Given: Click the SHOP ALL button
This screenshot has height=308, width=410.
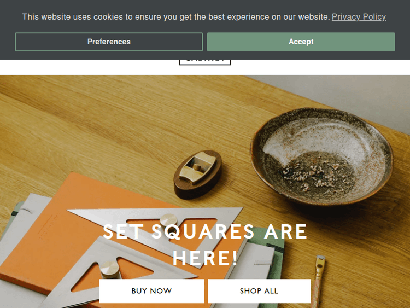Looking at the screenshot, I should [259, 291].
